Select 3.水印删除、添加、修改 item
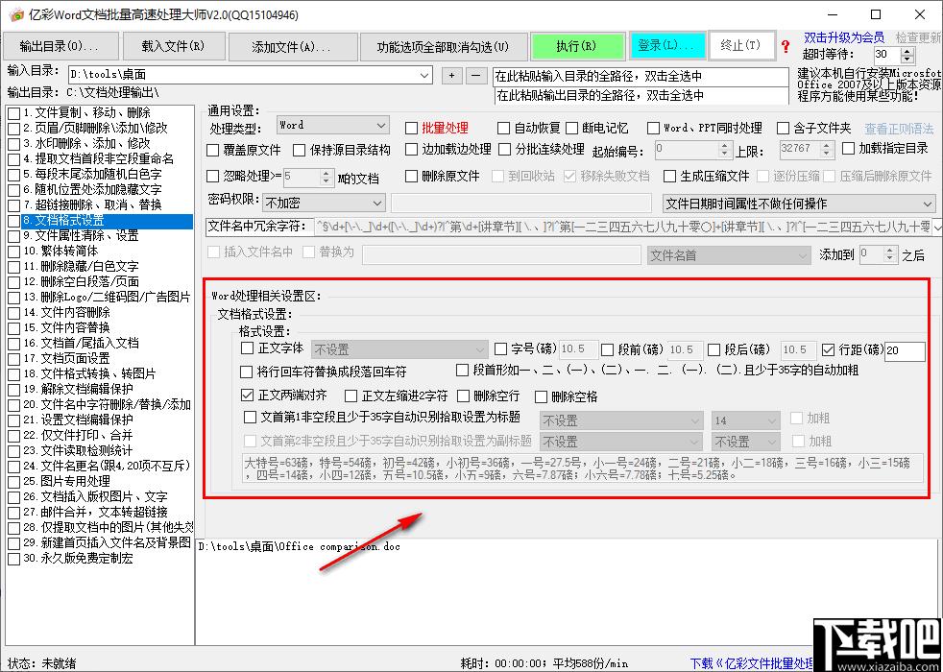 pos(86,144)
